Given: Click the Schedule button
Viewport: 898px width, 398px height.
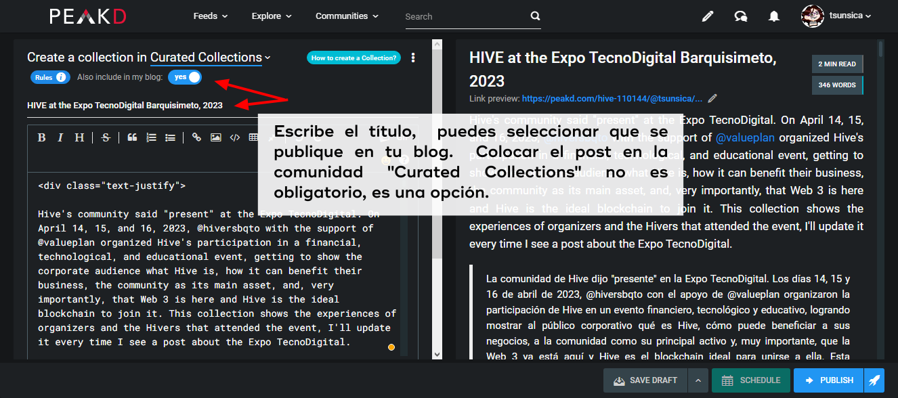Looking at the screenshot, I should click(x=751, y=380).
